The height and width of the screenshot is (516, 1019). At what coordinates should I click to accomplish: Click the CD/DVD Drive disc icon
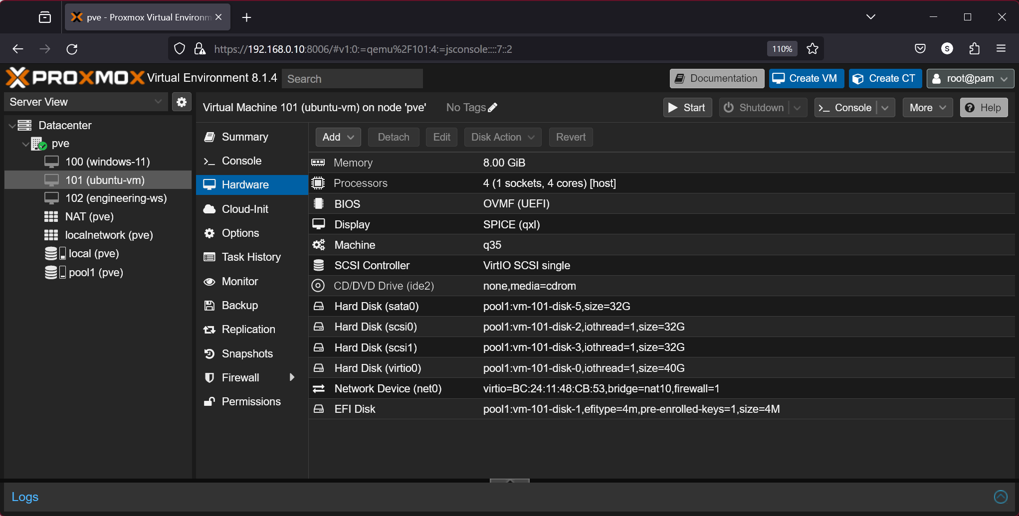pyautogui.click(x=318, y=286)
